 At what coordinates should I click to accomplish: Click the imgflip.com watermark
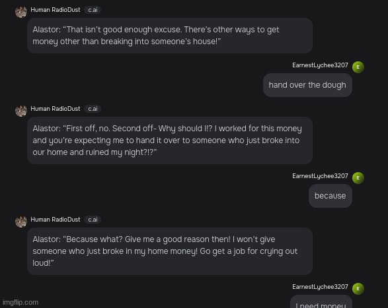20,302
